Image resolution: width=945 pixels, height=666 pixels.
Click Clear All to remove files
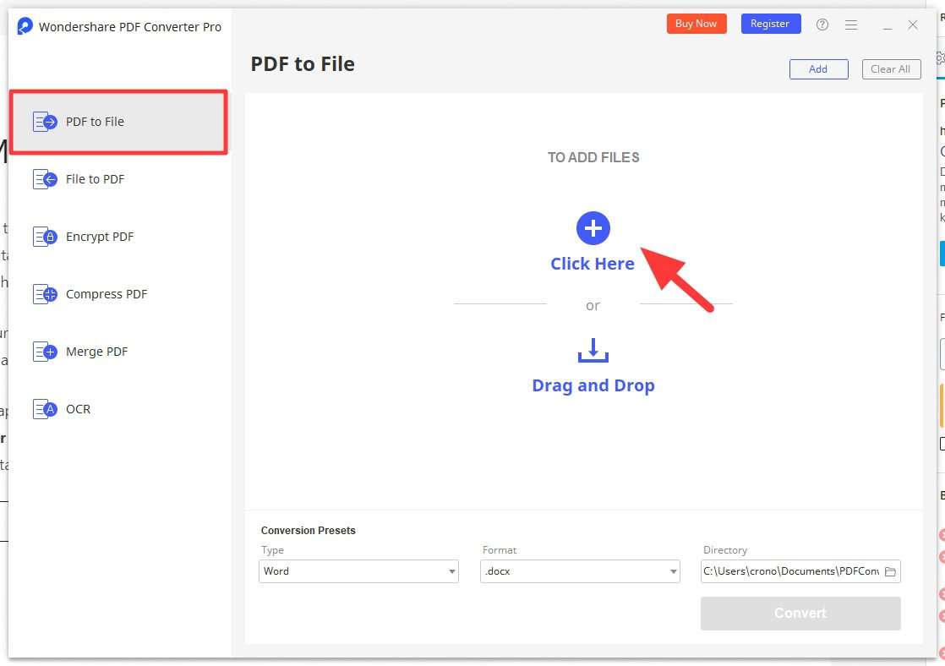point(891,68)
